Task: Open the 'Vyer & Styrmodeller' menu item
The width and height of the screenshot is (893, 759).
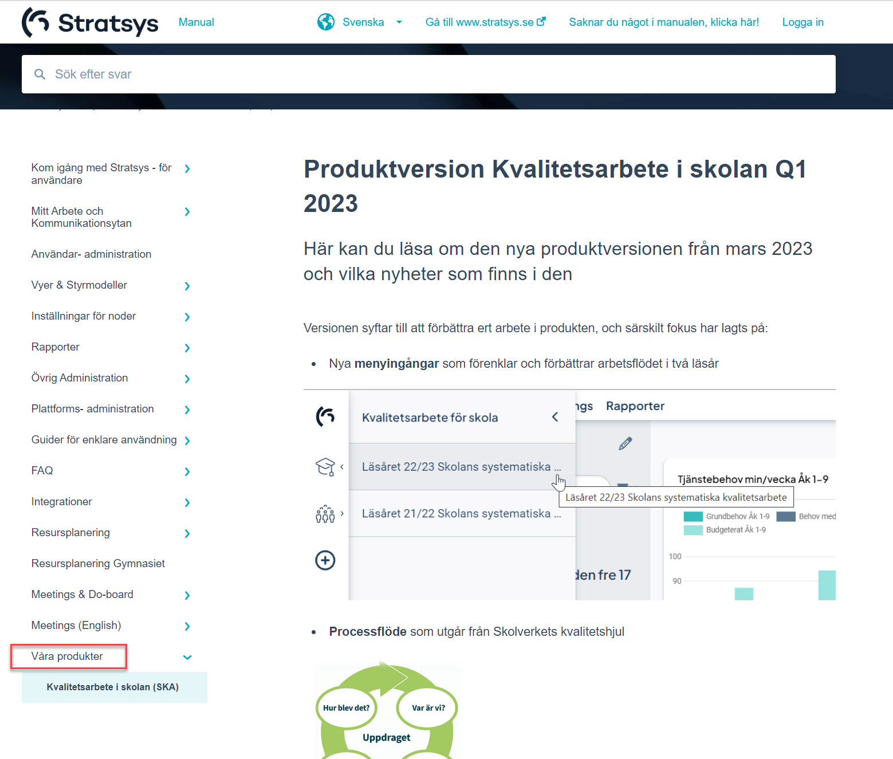Action: (79, 285)
